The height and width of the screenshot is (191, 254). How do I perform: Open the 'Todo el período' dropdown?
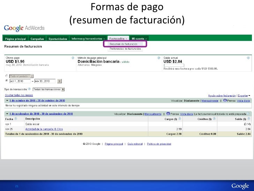[21, 76]
